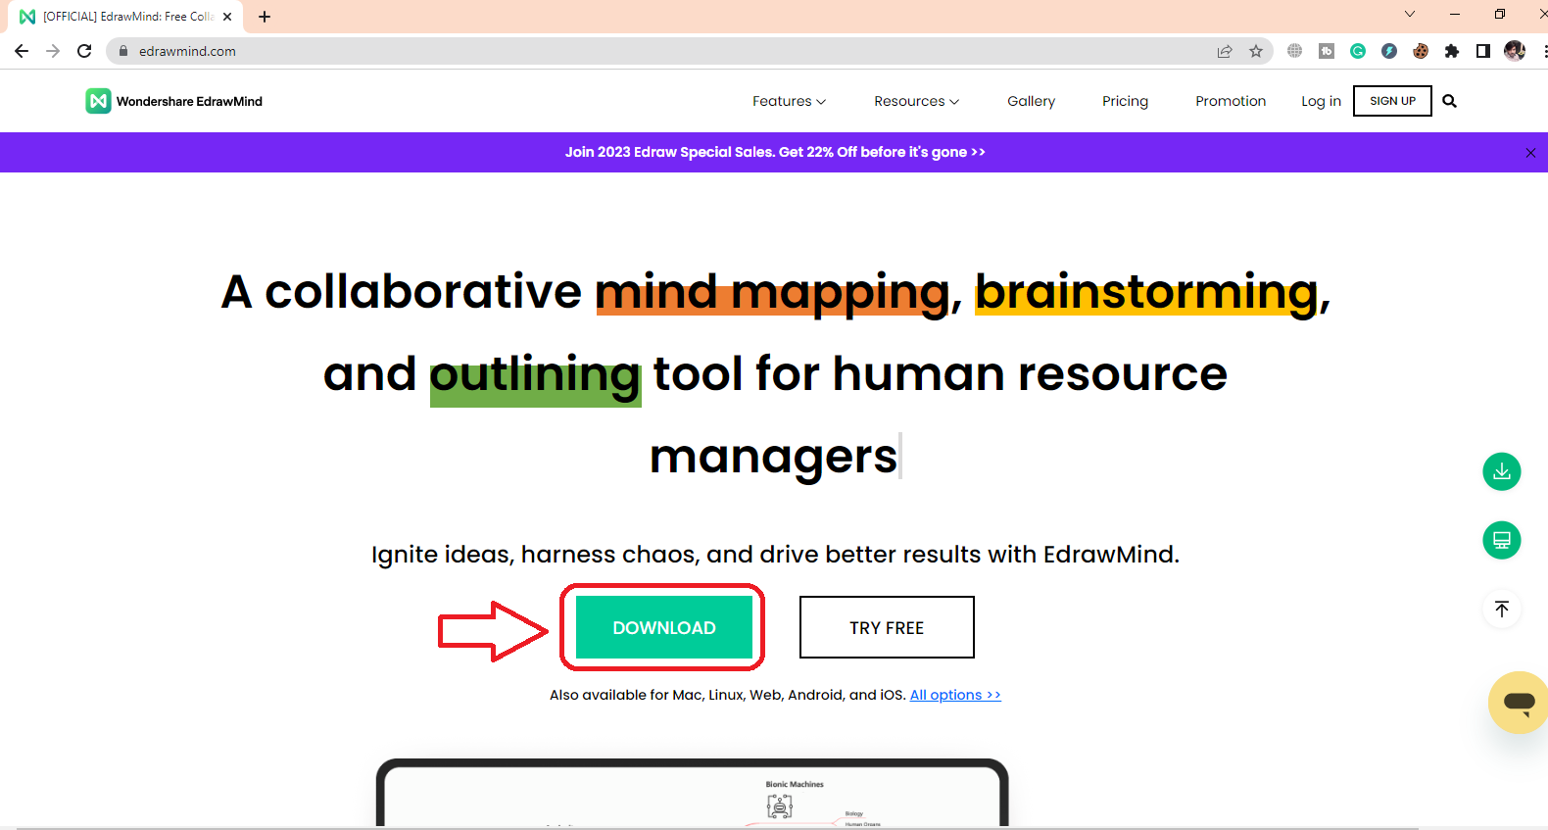Screen dimensions: 1548x830
Task: Click the TRY FREE button
Action: point(887,627)
